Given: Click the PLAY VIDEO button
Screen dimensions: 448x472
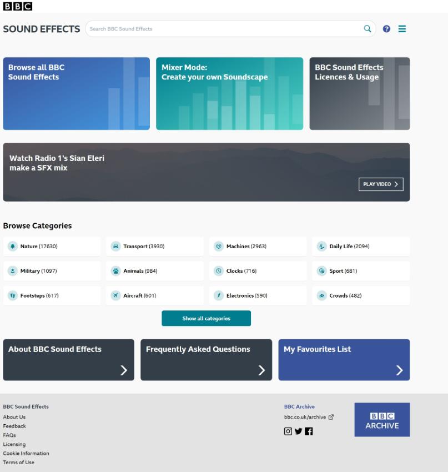Looking at the screenshot, I should pos(381,184).
